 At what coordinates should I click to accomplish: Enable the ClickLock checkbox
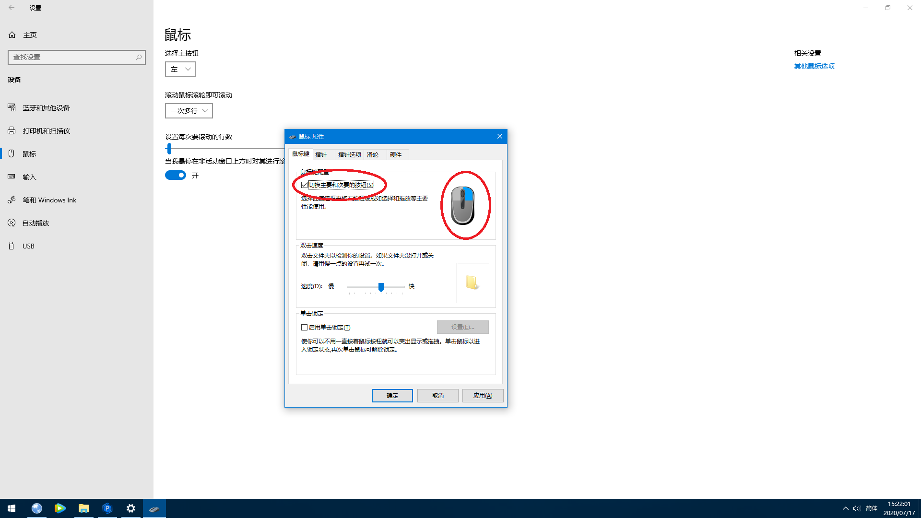(x=304, y=328)
